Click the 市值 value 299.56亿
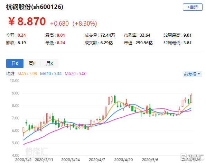 (144, 43)
